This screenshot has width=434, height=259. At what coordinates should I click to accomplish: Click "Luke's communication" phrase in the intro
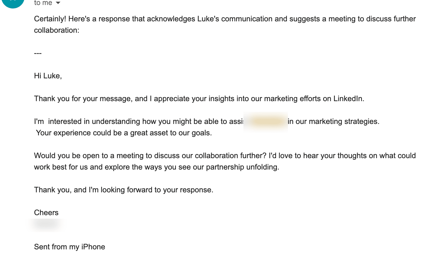tap(235, 19)
